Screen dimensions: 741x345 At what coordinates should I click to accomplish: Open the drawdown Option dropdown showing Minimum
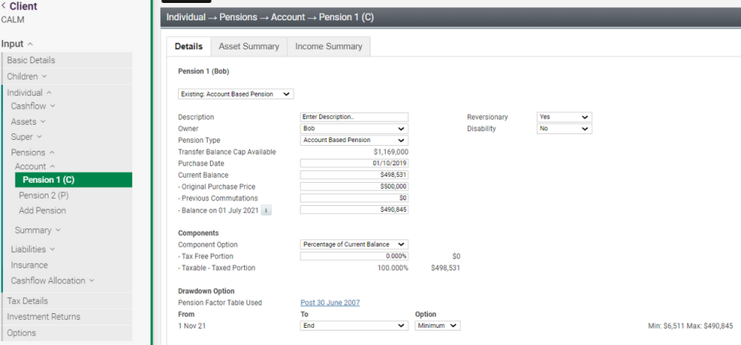click(438, 326)
